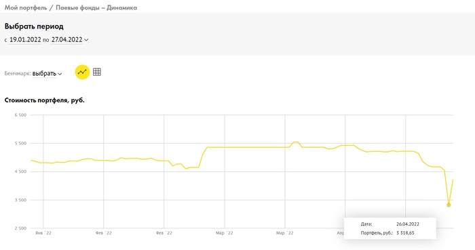Switch to table view grid icon
Viewport: 475px width, 250px height.
[97, 72]
